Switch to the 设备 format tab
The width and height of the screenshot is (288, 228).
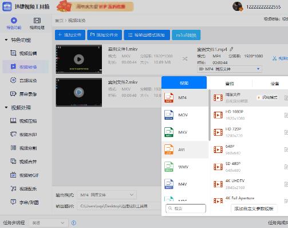click(274, 84)
